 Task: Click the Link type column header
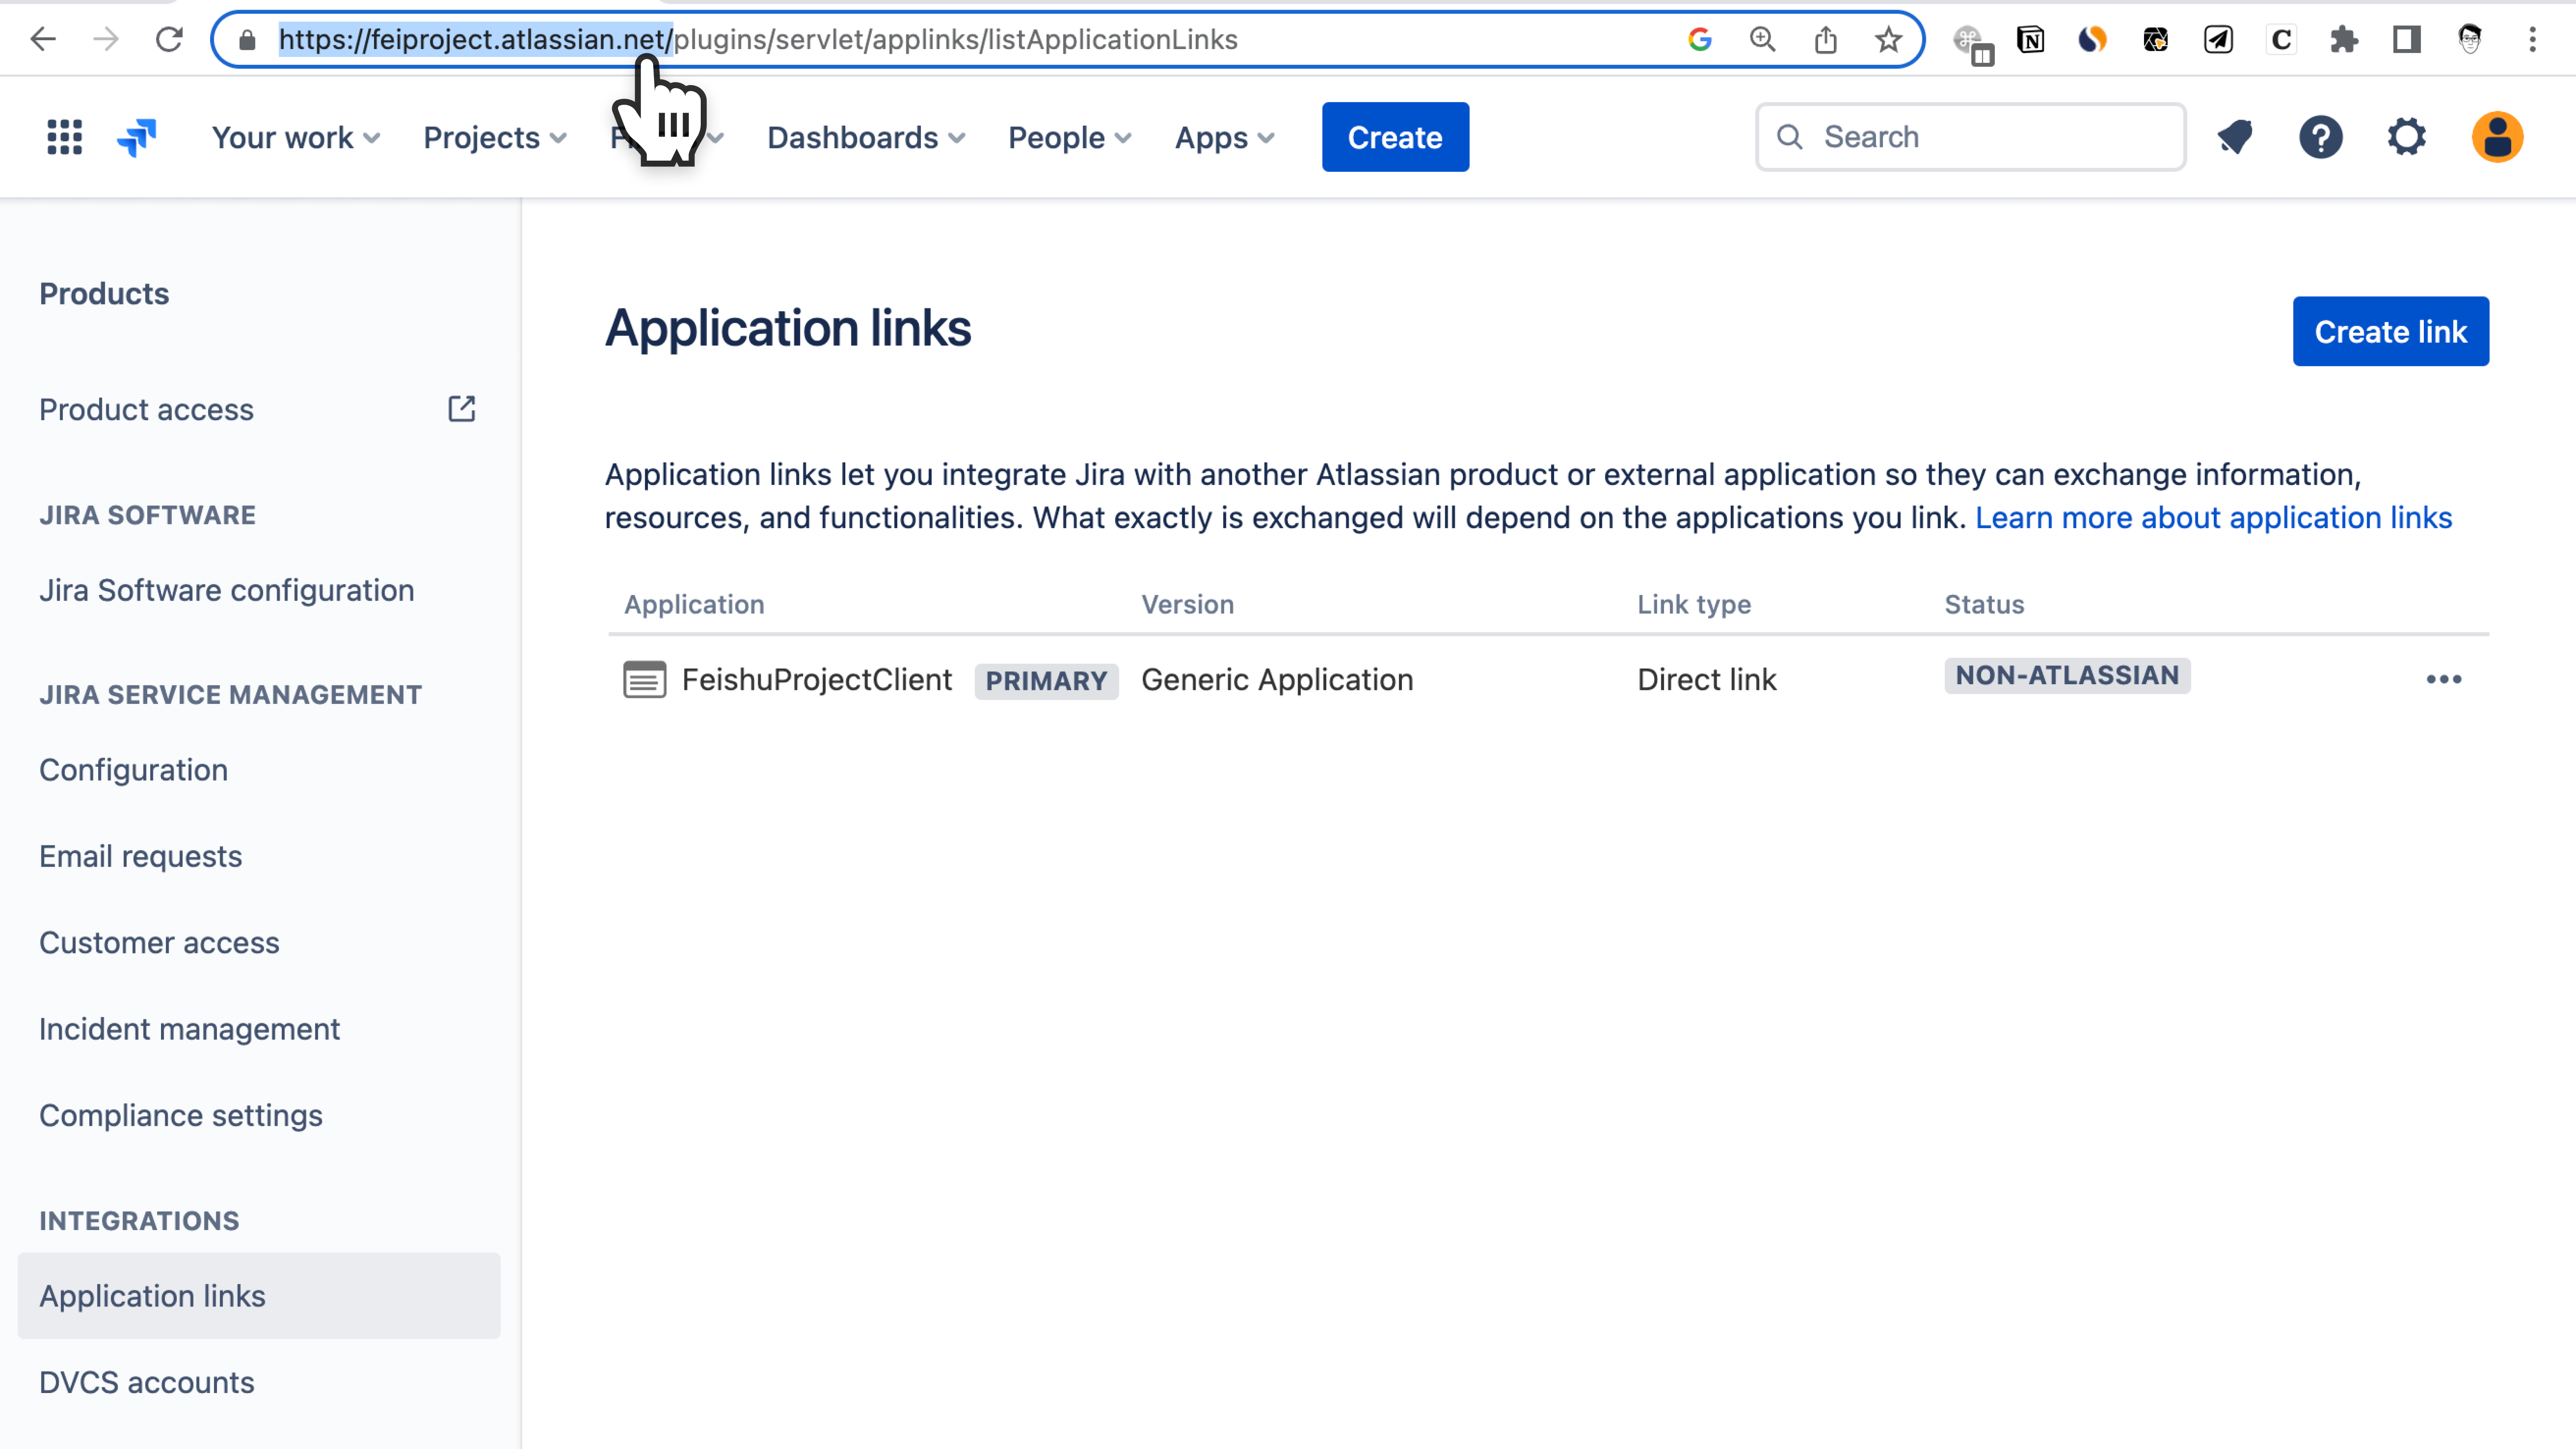tap(1694, 604)
